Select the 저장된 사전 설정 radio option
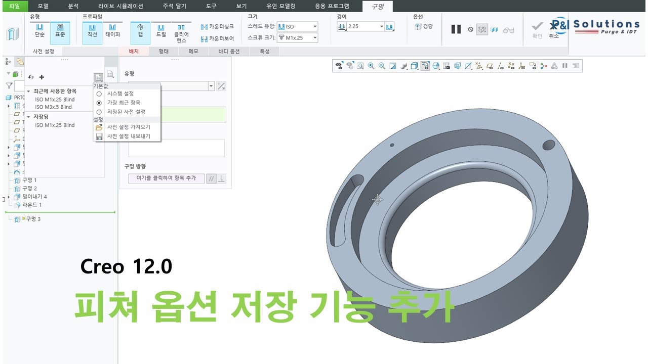The width and height of the screenshot is (648, 364). tap(99, 112)
